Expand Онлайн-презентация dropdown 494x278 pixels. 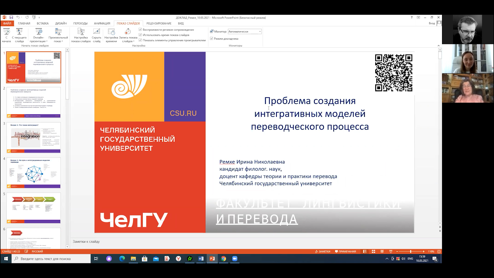pyautogui.click(x=39, y=39)
